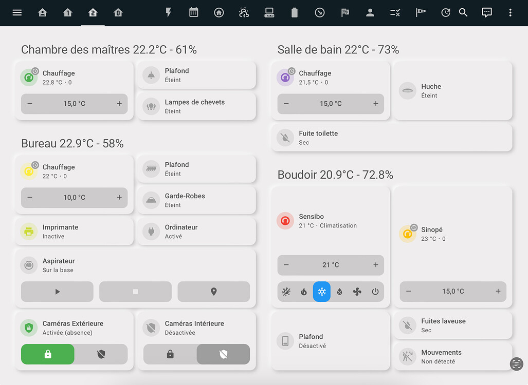Viewport: 528px width, 385px height.
Task: Open the Sensibo climate icon
Action: (285, 221)
